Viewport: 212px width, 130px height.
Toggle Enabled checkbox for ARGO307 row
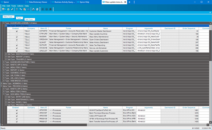coord(17,113)
